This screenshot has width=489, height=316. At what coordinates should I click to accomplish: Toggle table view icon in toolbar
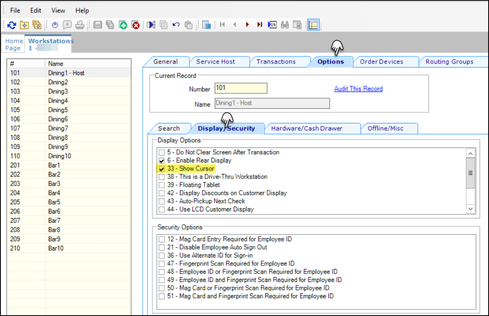(x=313, y=25)
